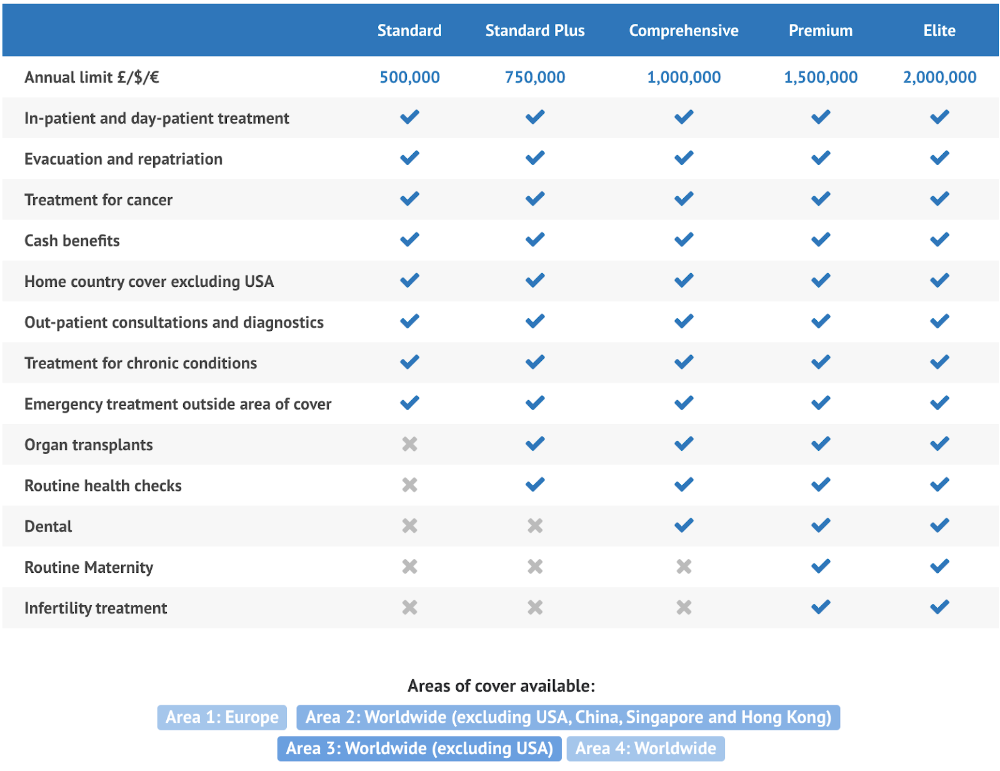The image size is (1000, 771).
Task: Click the Elite column header
Action: coord(939,31)
